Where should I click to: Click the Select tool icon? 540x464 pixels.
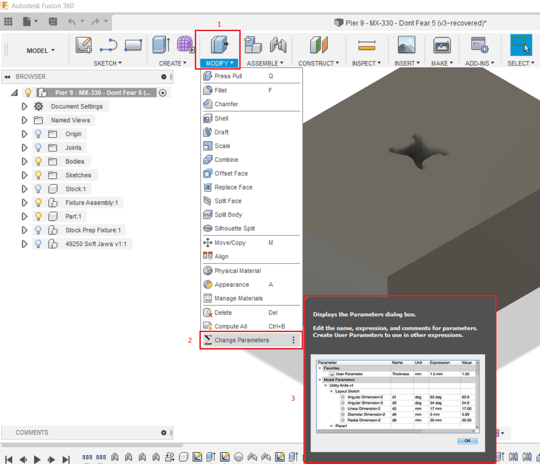click(x=520, y=45)
